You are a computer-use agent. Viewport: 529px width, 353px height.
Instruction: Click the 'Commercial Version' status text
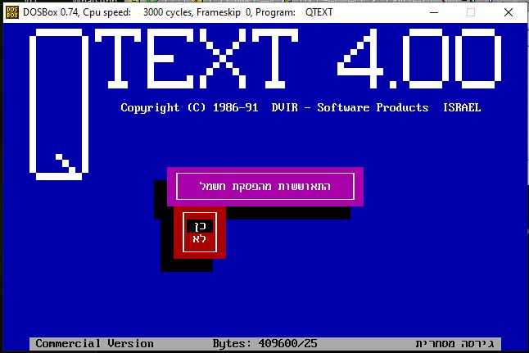94,343
